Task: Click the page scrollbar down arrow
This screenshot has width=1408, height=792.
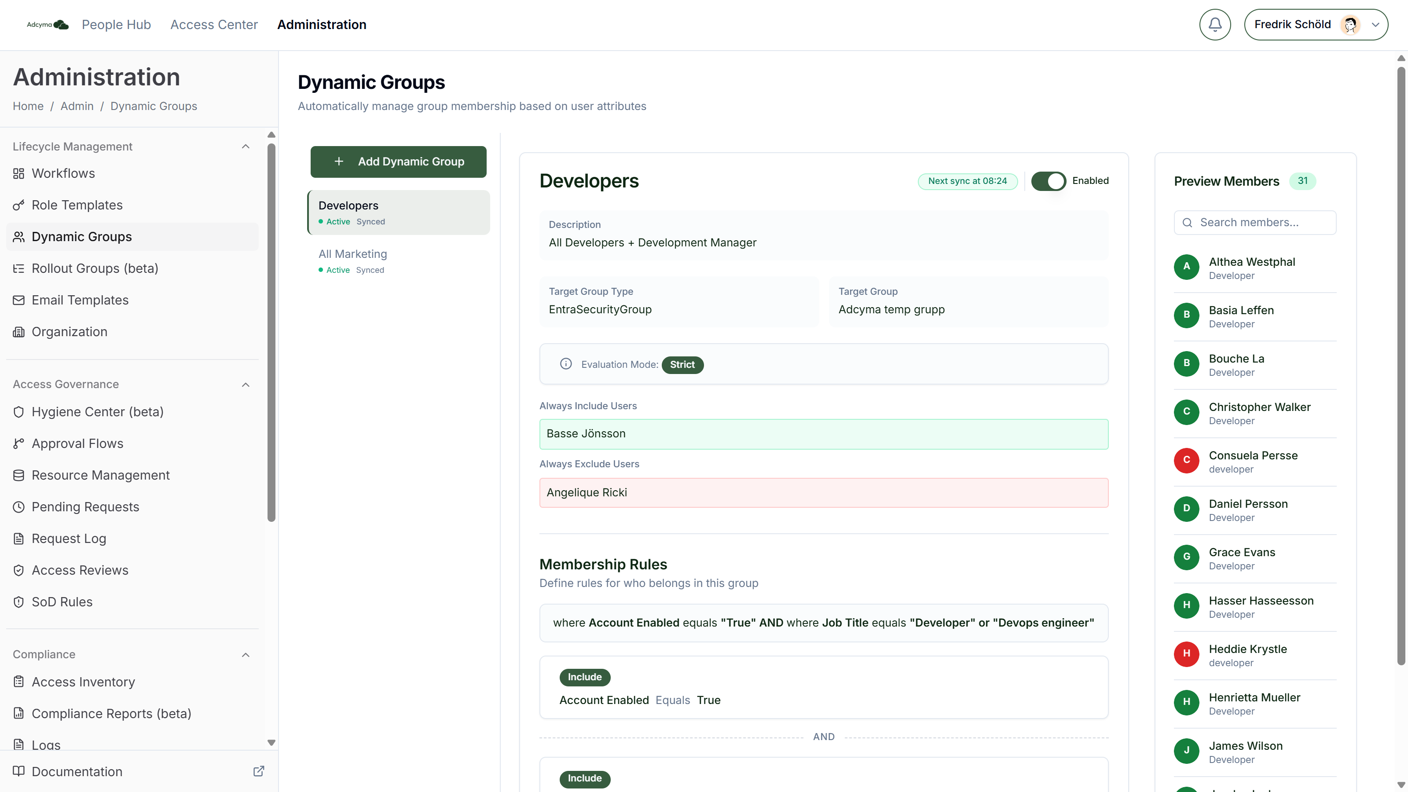Action: coord(1401,785)
